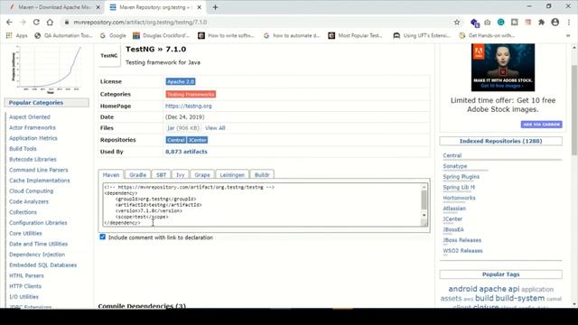Switch to the Gradle tab
578x325 pixels.
(138, 174)
